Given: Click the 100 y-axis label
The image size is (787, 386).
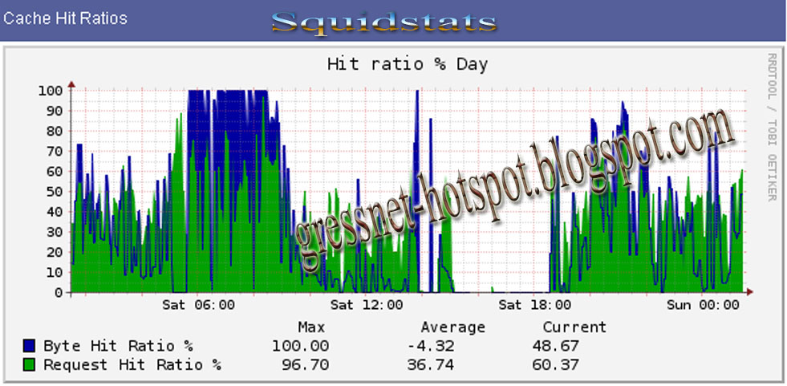Looking at the screenshot, I should [50, 91].
